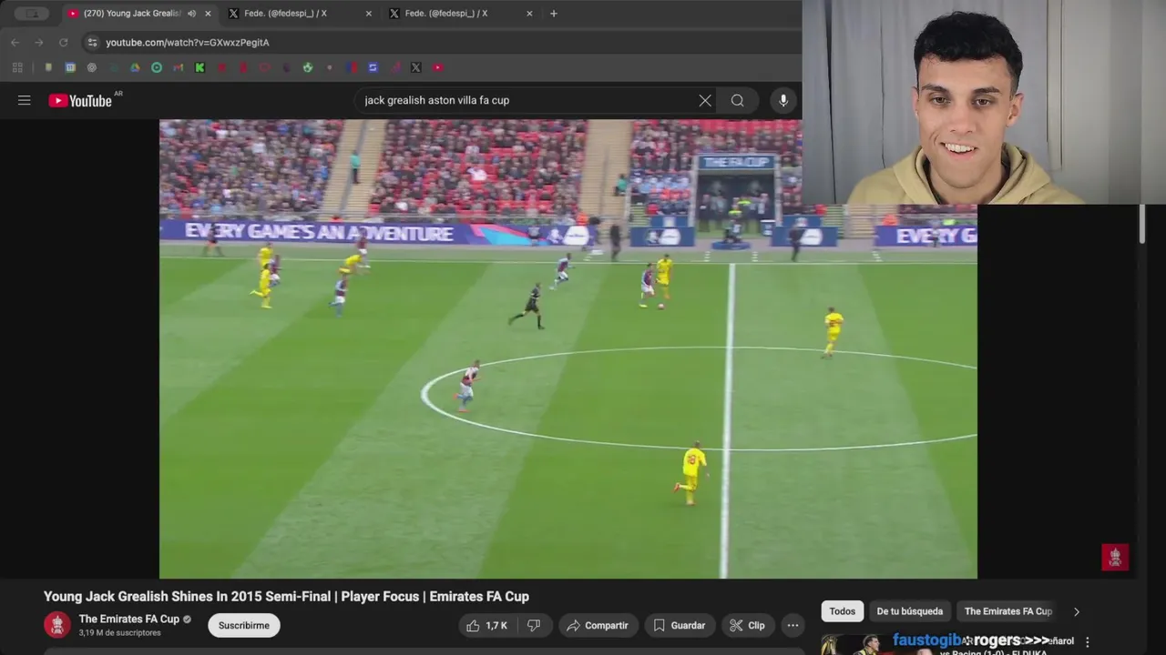Open the Gmail bookmark
1166x655 pixels.
pyautogui.click(x=178, y=67)
